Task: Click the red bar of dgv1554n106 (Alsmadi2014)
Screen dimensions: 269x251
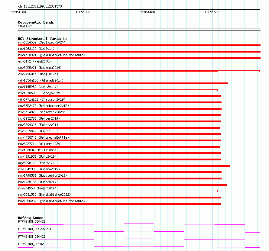Action: click(x=123, y=83)
